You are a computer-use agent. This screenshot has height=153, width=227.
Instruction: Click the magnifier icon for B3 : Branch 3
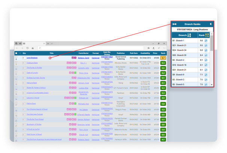pos(206,79)
